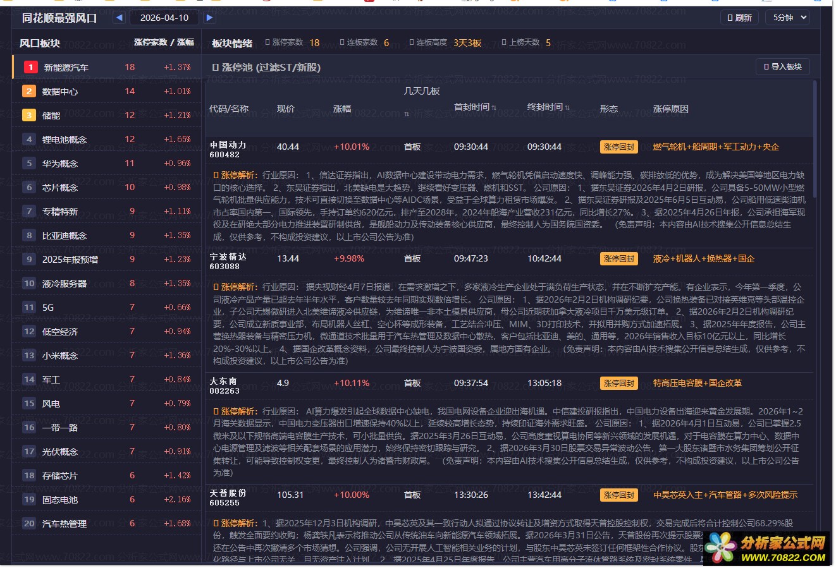Open stock 宁波精达 603088
Screen dimensions: 836x568
tap(228, 262)
